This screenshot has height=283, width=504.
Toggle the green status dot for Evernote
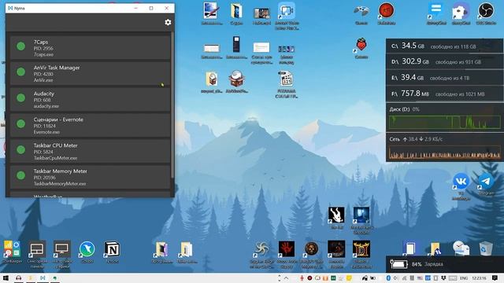21,124
